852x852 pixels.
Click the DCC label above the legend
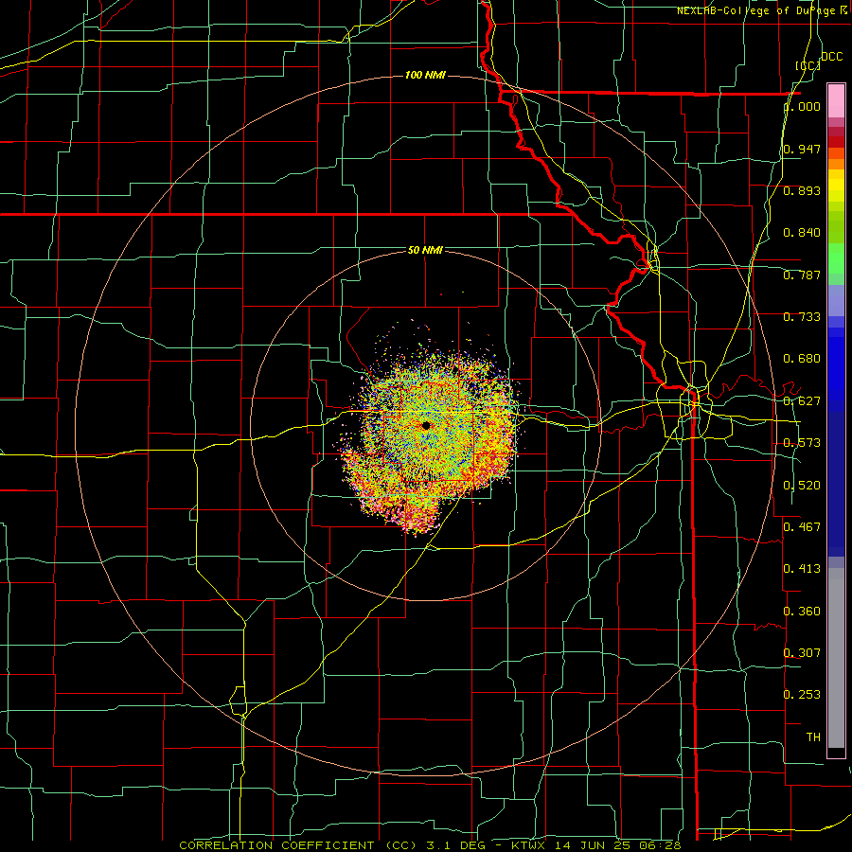click(831, 57)
